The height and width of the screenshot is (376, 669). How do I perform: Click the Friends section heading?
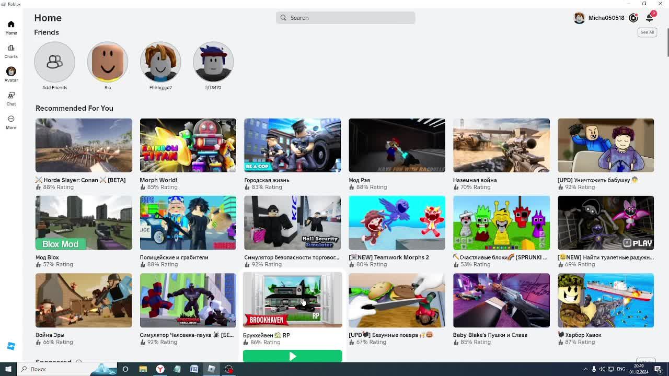tap(47, 32)
